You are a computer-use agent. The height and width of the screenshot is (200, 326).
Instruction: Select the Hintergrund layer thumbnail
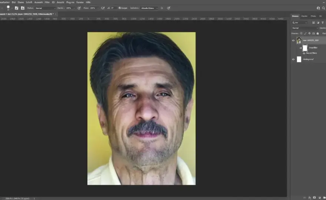299,59
